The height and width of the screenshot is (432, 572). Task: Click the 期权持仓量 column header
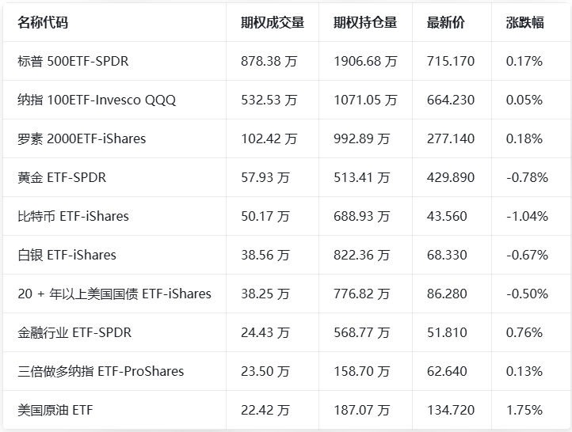[365, 22]
